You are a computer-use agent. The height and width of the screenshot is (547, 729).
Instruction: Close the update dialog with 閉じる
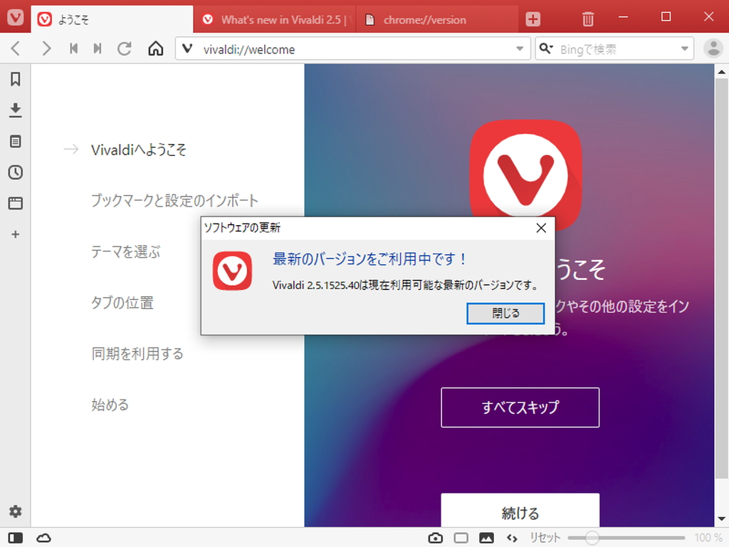pos(506,313)
